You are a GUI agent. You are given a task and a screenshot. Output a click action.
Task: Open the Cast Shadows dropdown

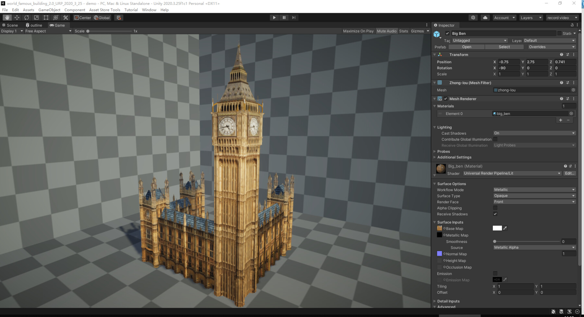pos(534,133)
